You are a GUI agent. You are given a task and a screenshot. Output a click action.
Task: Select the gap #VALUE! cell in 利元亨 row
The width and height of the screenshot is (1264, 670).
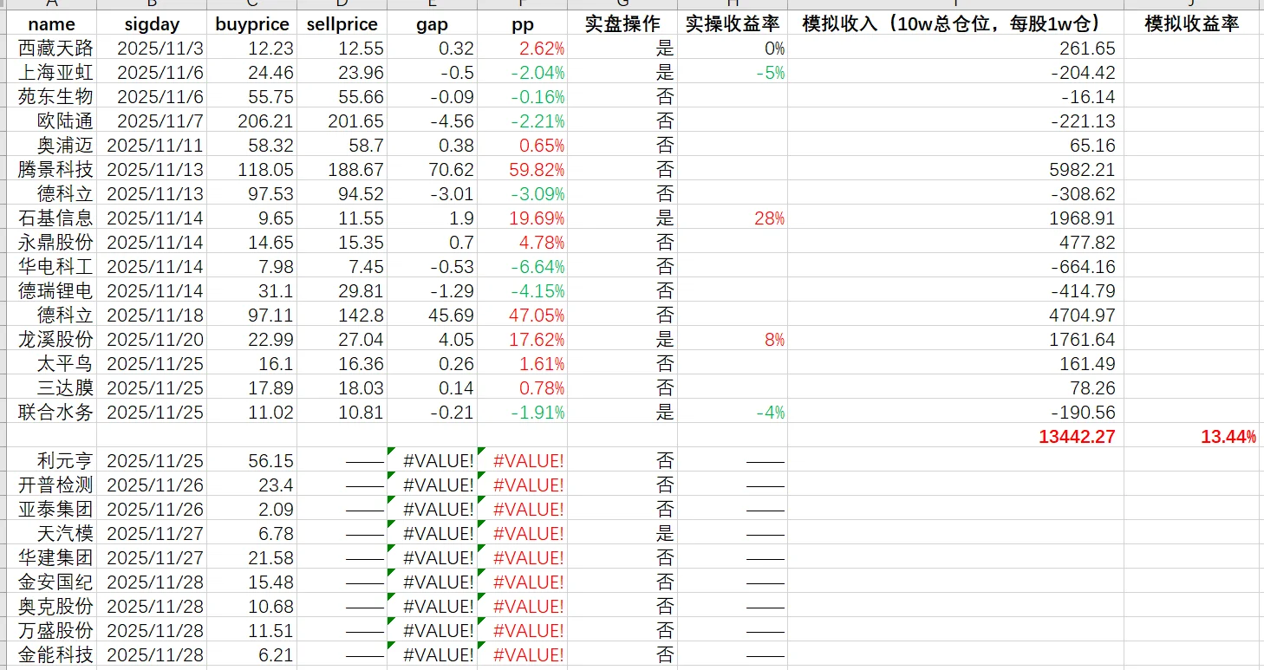pyautogui.click(x=432, y=460)
